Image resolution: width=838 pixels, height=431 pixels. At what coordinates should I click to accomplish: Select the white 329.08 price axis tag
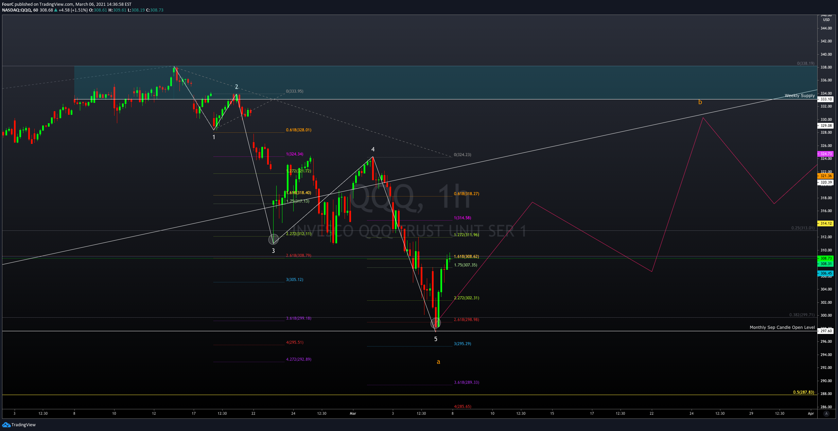(825, 126)
